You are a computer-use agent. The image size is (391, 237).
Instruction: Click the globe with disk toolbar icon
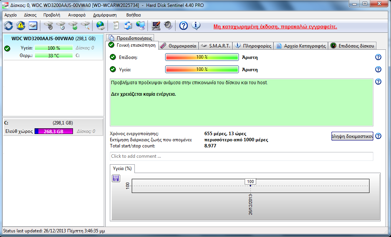coord(101,26)
